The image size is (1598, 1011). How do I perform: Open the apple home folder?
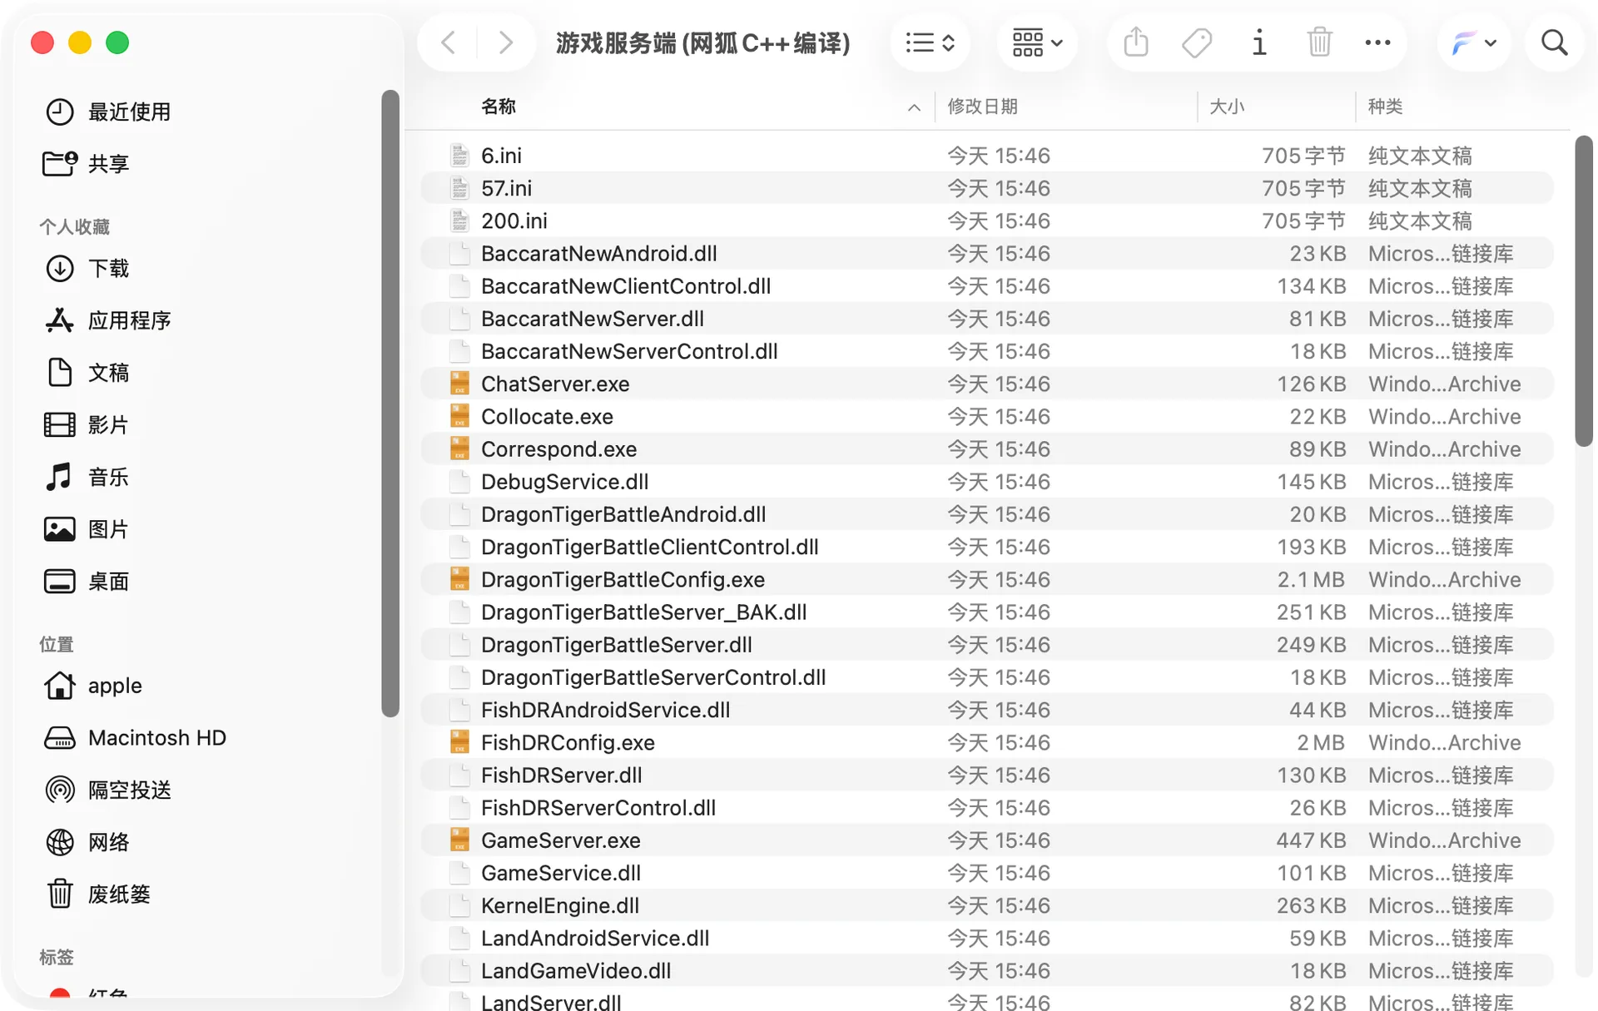tap(93, 686)
